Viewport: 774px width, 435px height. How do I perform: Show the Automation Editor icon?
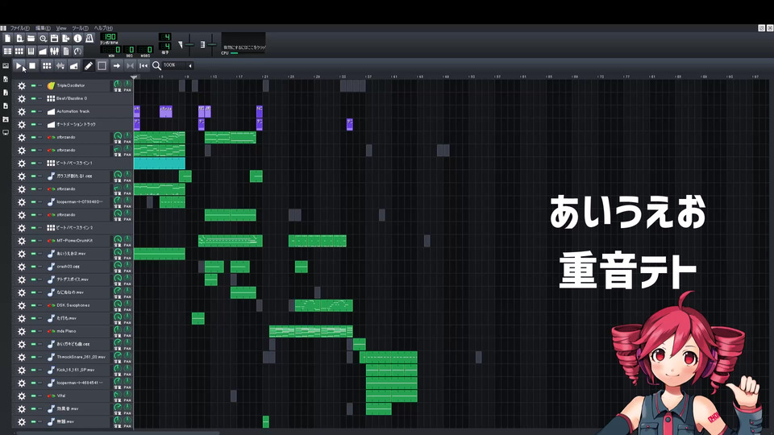tap(43, 51)
